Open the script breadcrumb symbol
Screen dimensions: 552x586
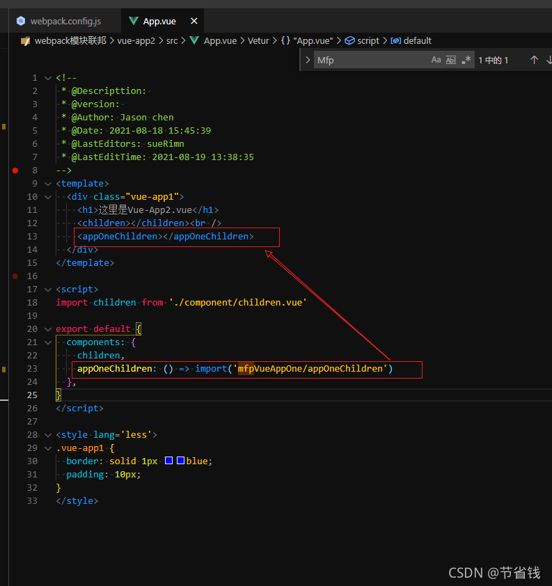point(368,41)
